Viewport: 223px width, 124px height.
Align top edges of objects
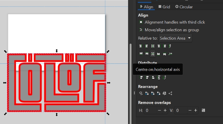[x=147, y=54]
